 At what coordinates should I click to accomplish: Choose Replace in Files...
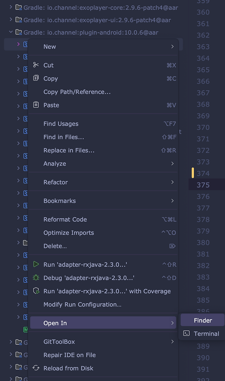tap(103, 150)
